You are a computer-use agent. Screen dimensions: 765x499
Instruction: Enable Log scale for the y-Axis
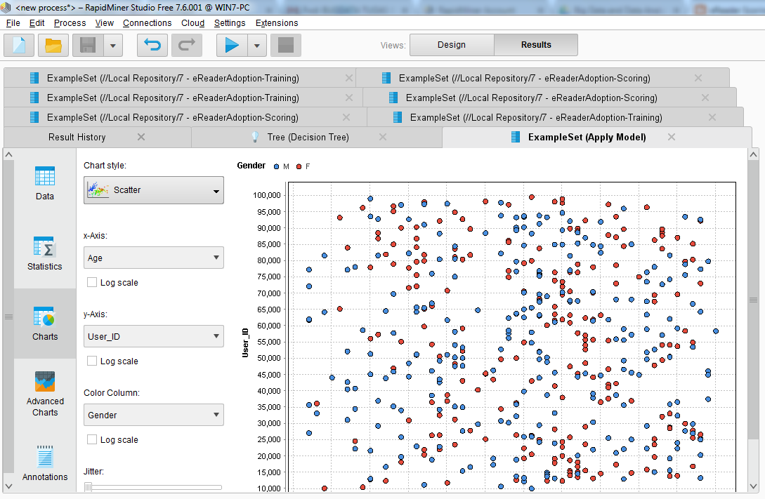tap(91, 361)
